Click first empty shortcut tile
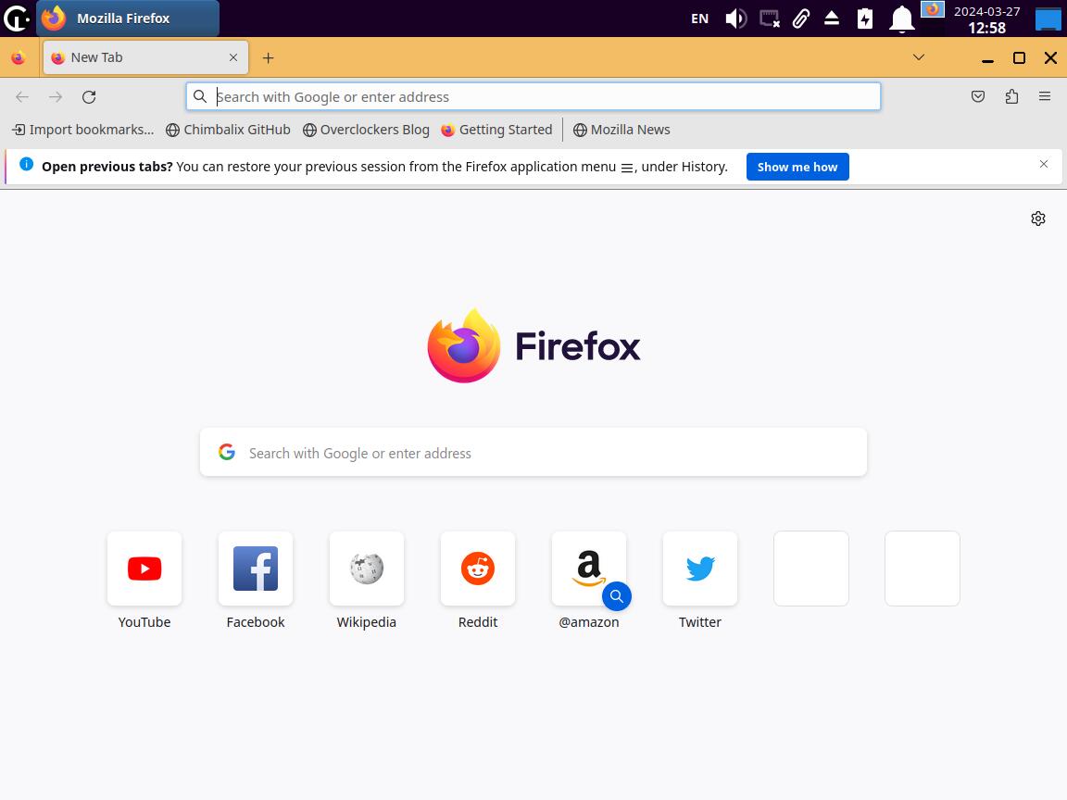1067x800 pixels. [811, 569]
